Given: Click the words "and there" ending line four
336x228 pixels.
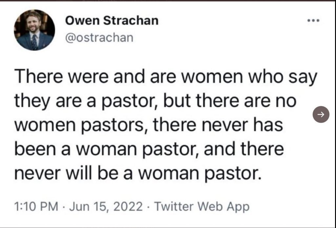Looking at the screenshot, I should [x=244, y=149].
